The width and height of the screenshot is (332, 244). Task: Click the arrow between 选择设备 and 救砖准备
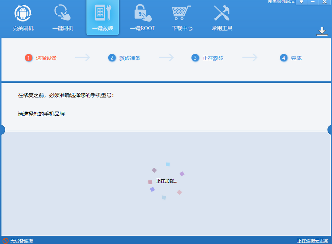coord(82,58)
